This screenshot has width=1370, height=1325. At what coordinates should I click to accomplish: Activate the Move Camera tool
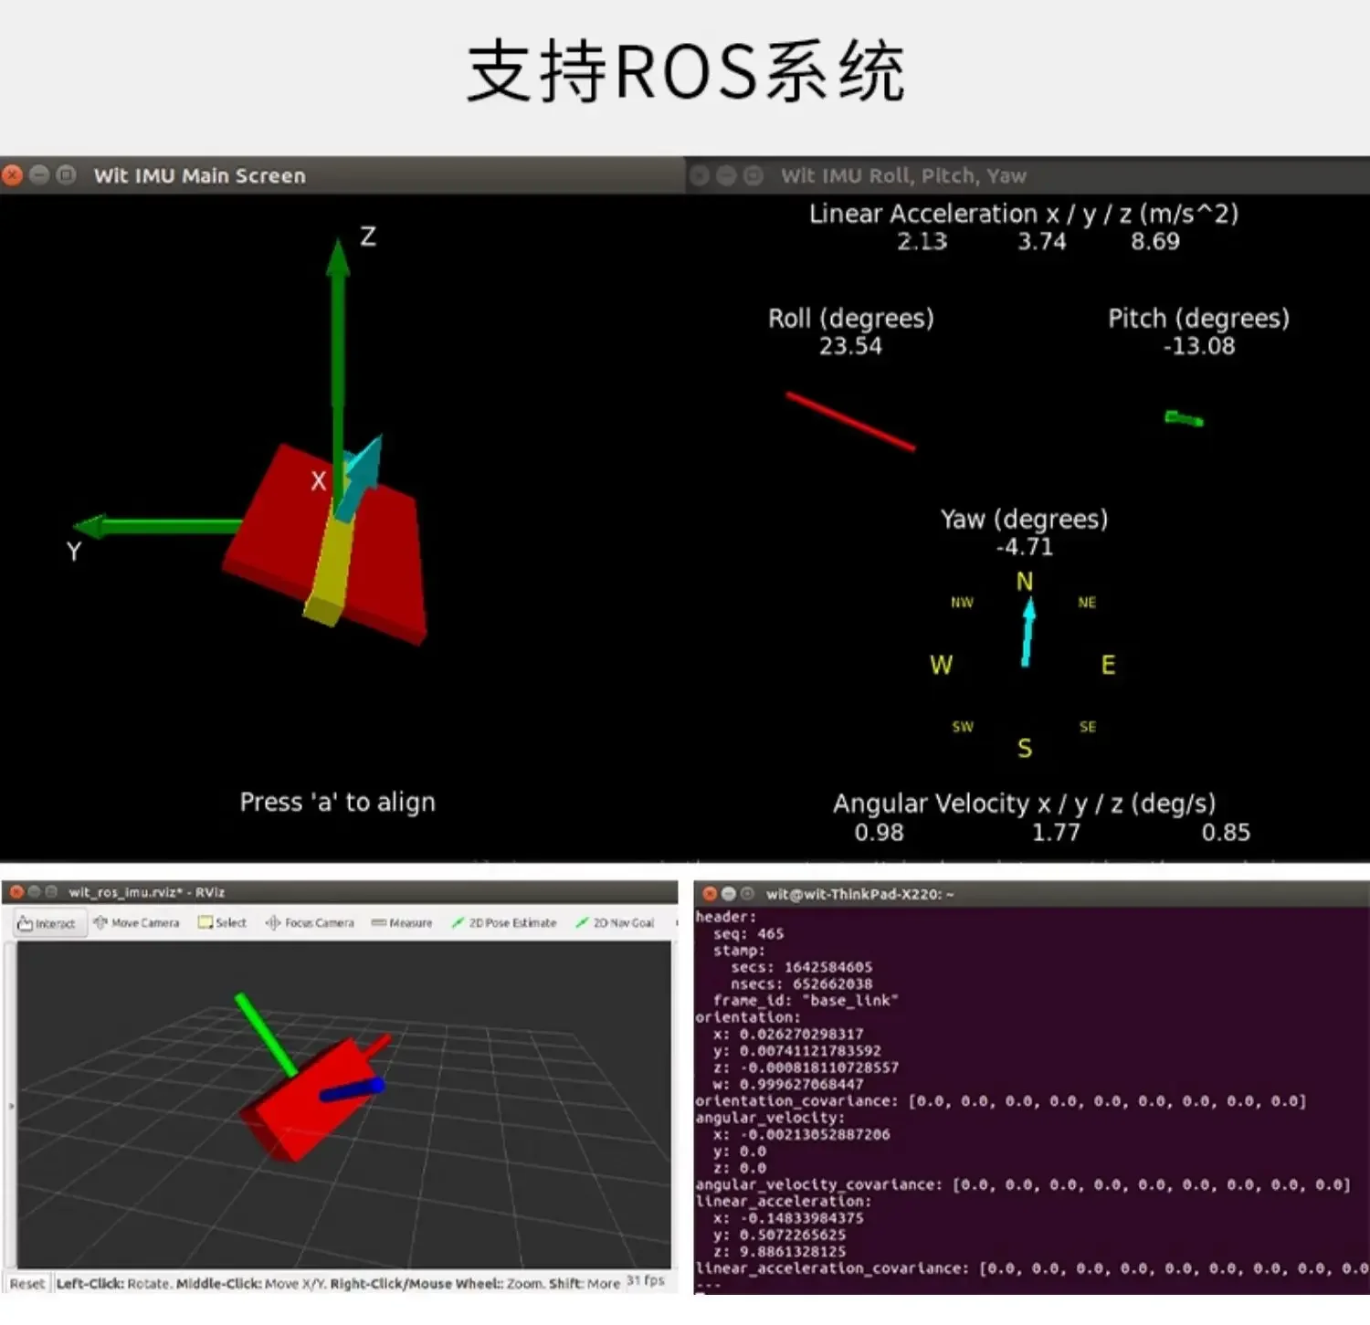[x=136, y=923]
